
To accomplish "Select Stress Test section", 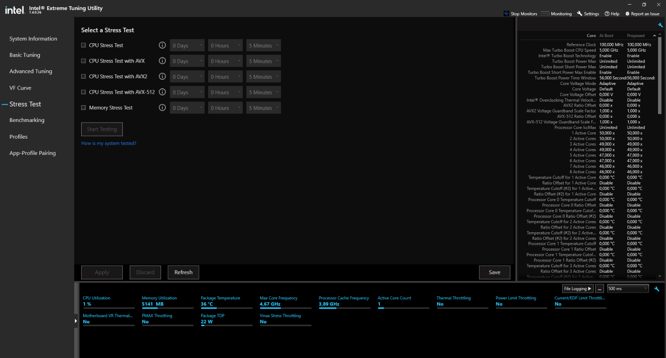I will pyautogui.click(x=25, y=104).
